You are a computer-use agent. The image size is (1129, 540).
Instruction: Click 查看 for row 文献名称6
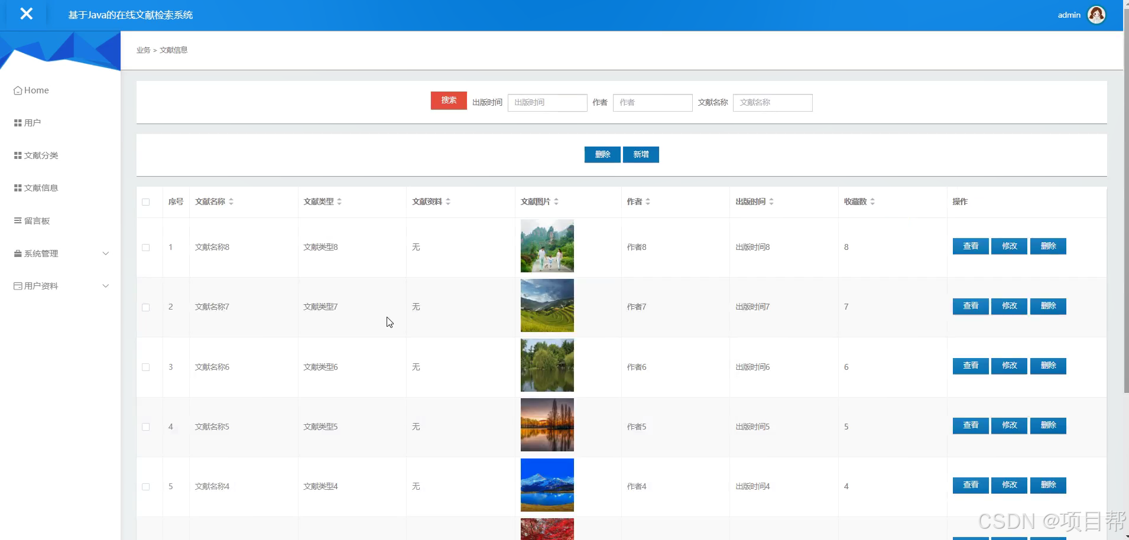[x=971, y=365]
